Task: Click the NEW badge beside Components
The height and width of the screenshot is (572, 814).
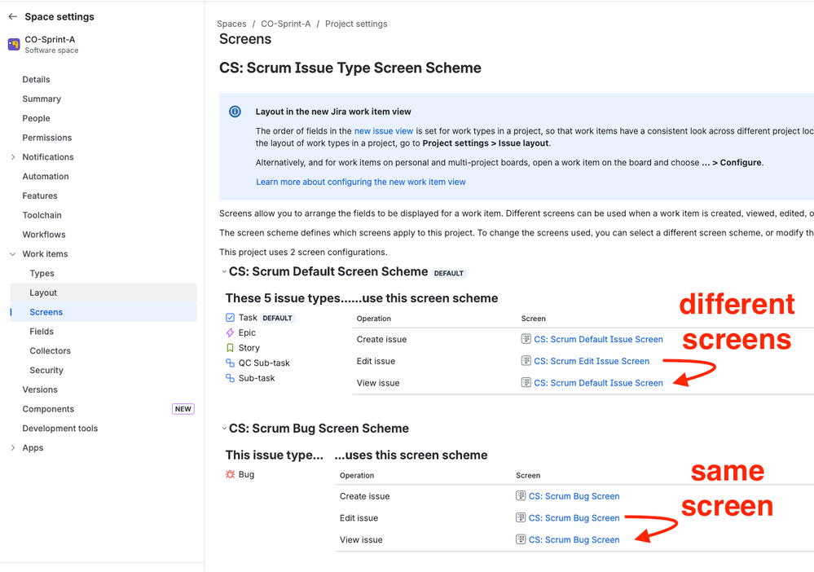Action: click(183, 409)
